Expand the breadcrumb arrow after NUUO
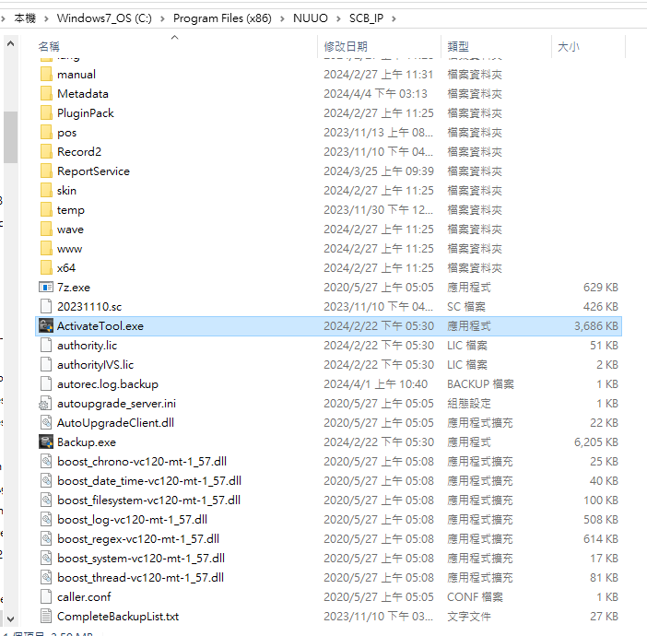 [x=338, y=18]
